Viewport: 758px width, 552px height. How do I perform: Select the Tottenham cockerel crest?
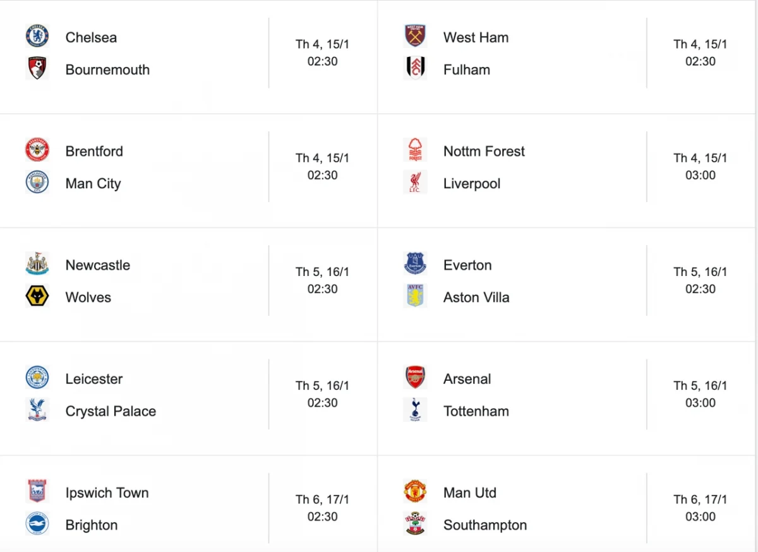click(x=416, y=409)
